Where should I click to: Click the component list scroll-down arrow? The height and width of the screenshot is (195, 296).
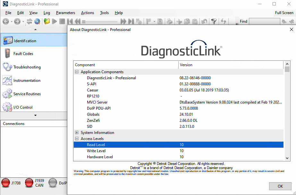287,158
